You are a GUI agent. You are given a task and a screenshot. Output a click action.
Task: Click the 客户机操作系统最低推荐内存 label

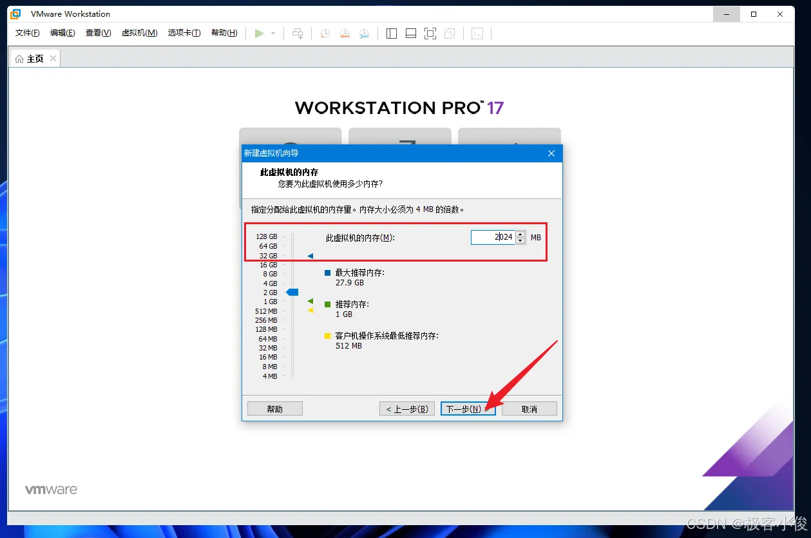(387, 336)
